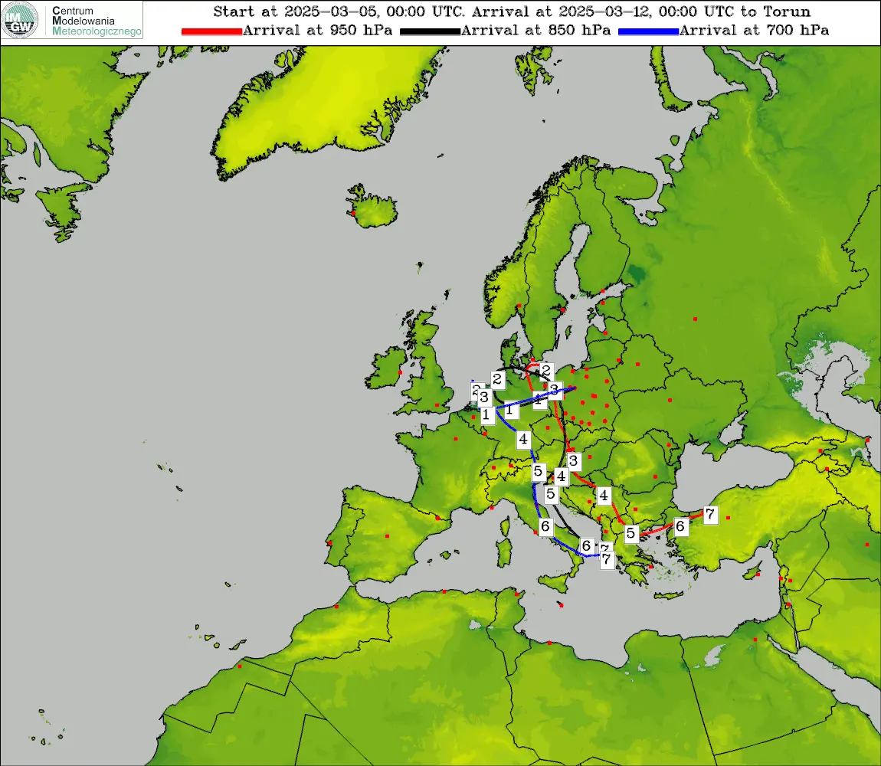Click the red station dot on Cyprus
The width and height of the screenshot is (881, 766).
tap(758, 574)
